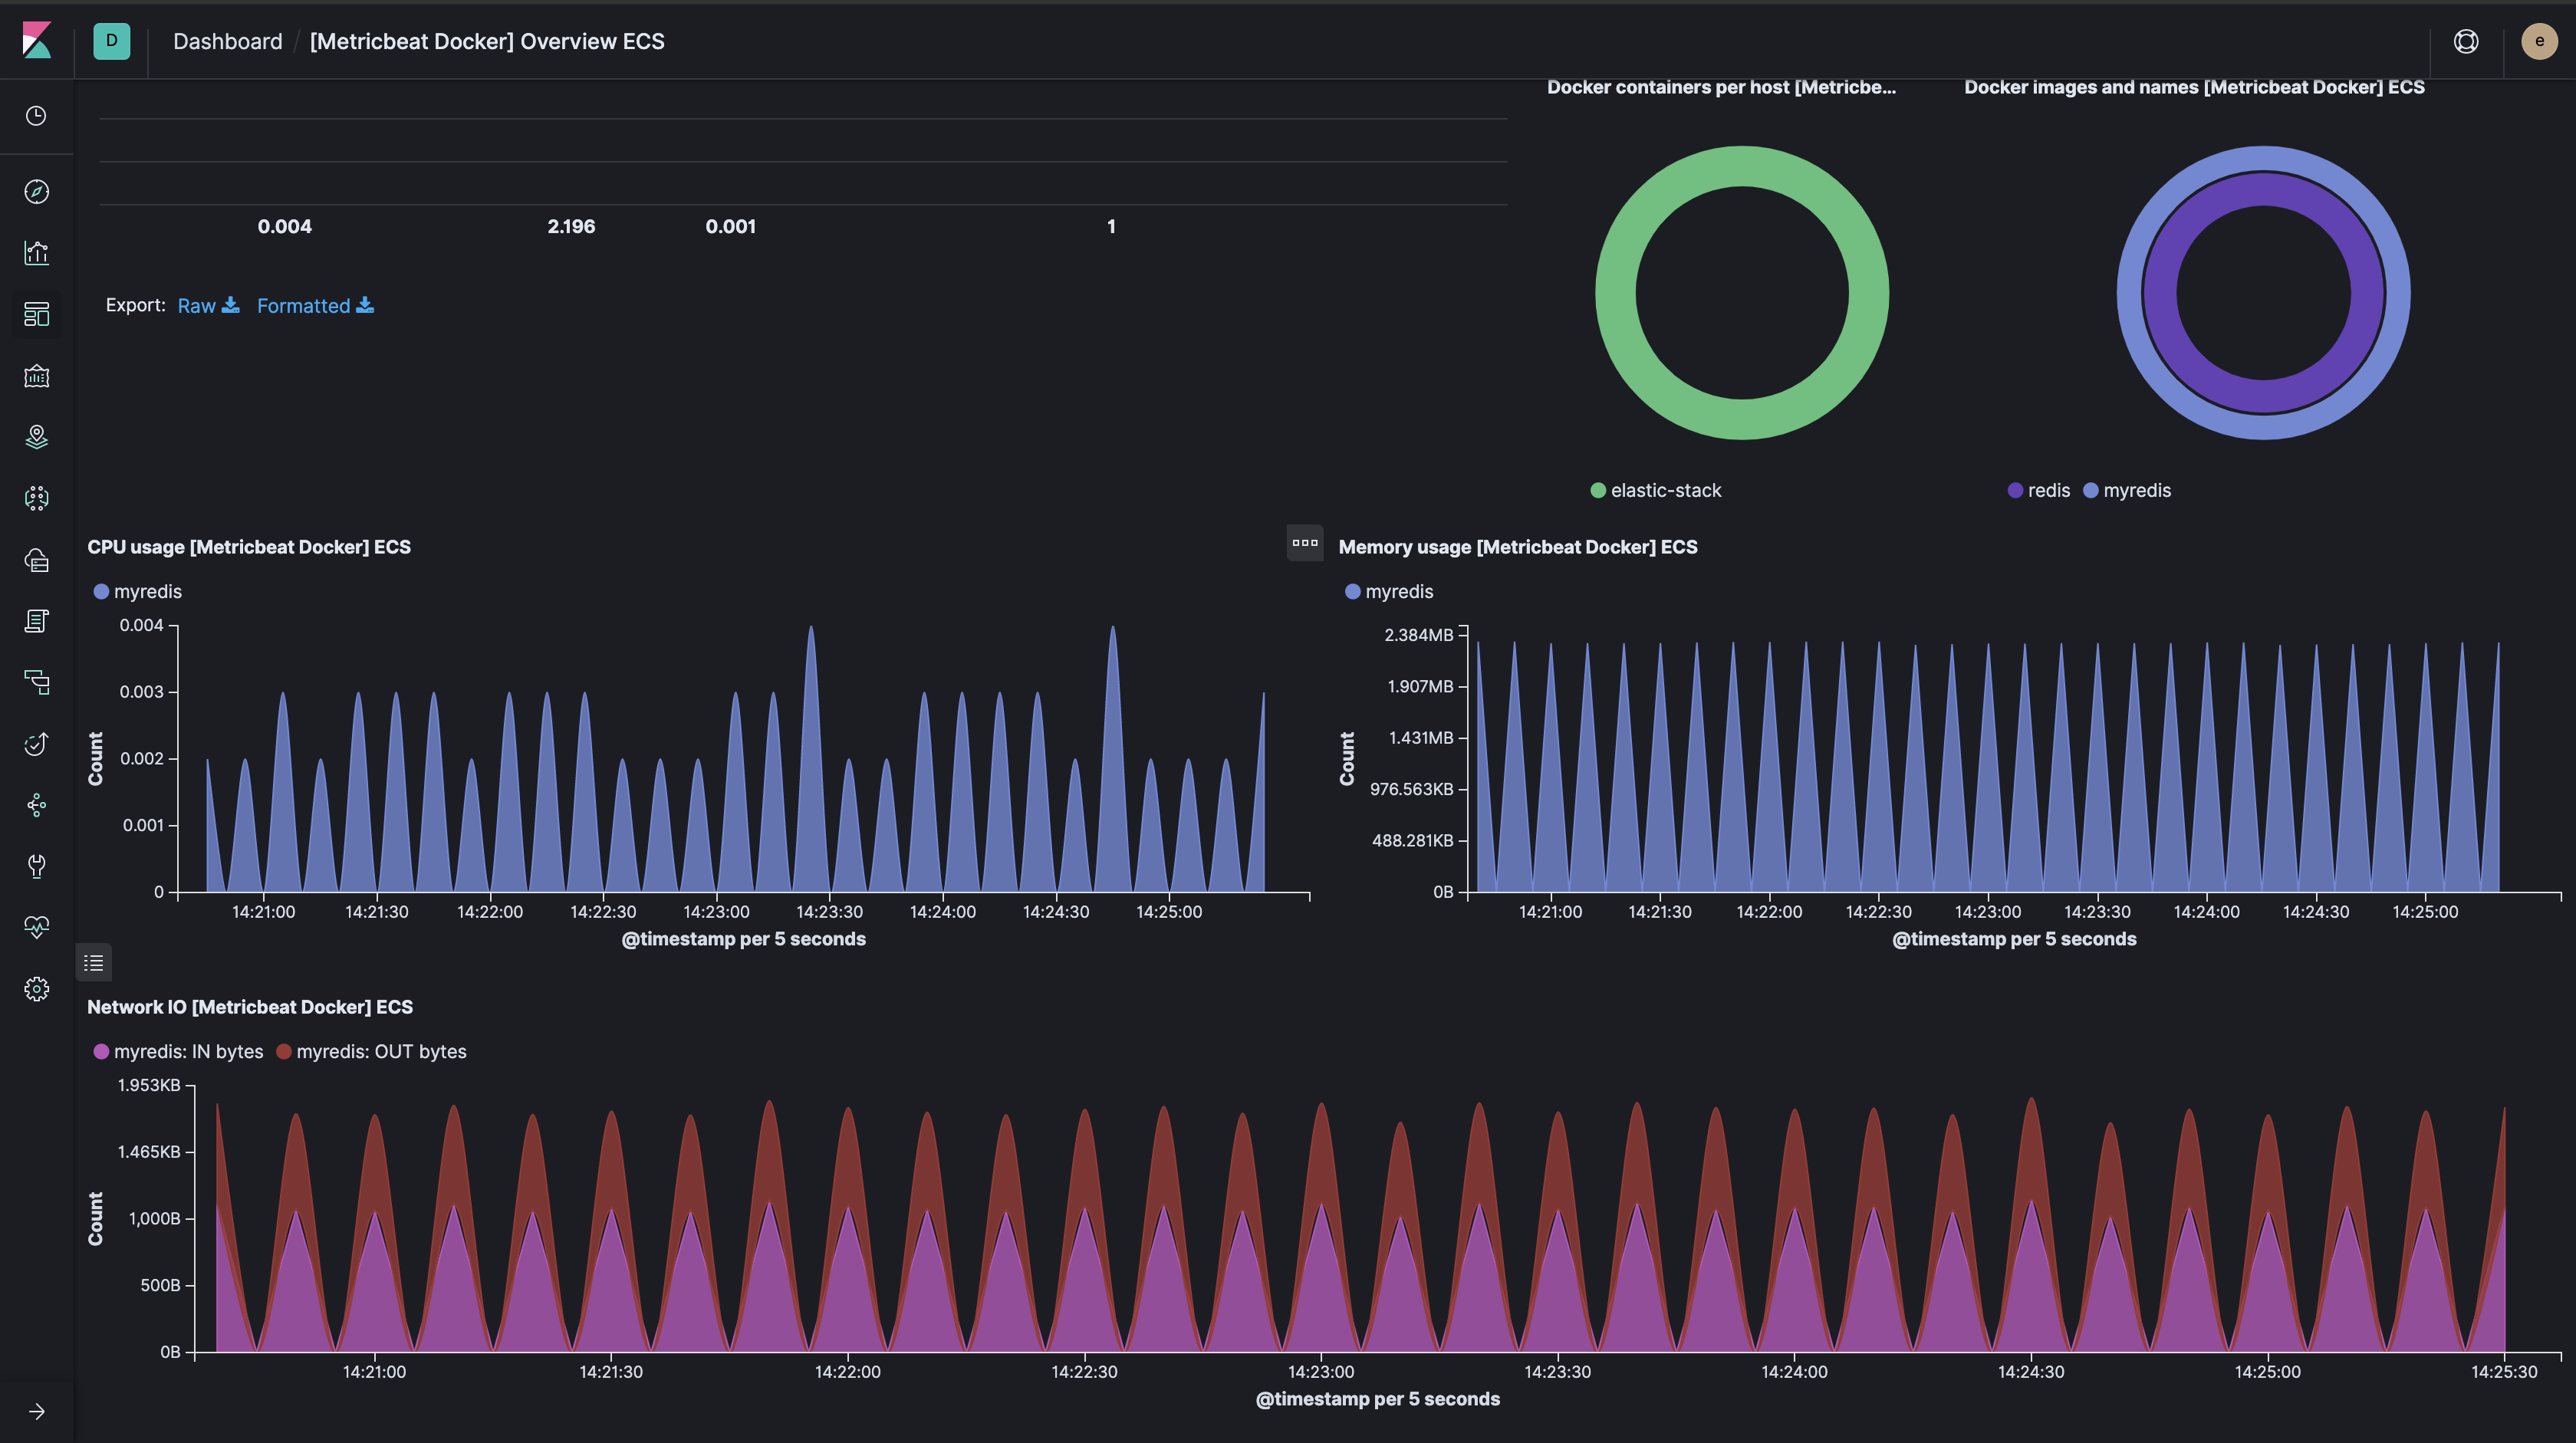This screenshot has width=2576, height=1443.
Task: Click the Kibana logo
Action: coord(37,41)
